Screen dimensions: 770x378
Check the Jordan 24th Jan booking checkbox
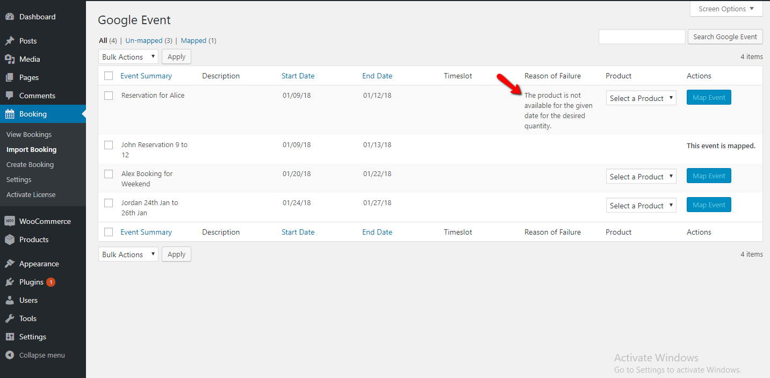pos(109,203)
